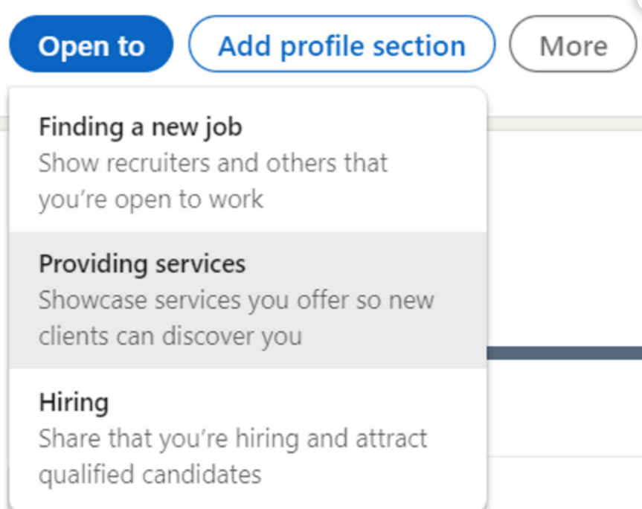642x509 pixels.
Task: Click the dark blue bar beside the menu
Action: point(564,353)
